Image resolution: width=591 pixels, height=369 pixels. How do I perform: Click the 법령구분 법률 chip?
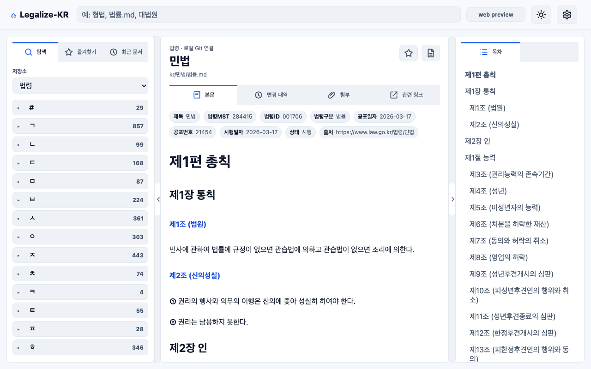(x=330, y=117)
